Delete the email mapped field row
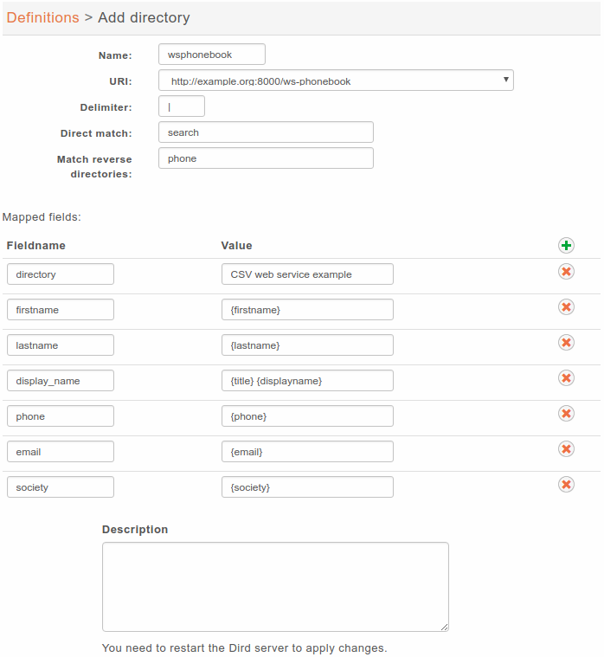 click(566, 449)
